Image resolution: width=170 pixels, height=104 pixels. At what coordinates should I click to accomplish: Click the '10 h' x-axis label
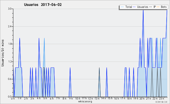(78, 98)
